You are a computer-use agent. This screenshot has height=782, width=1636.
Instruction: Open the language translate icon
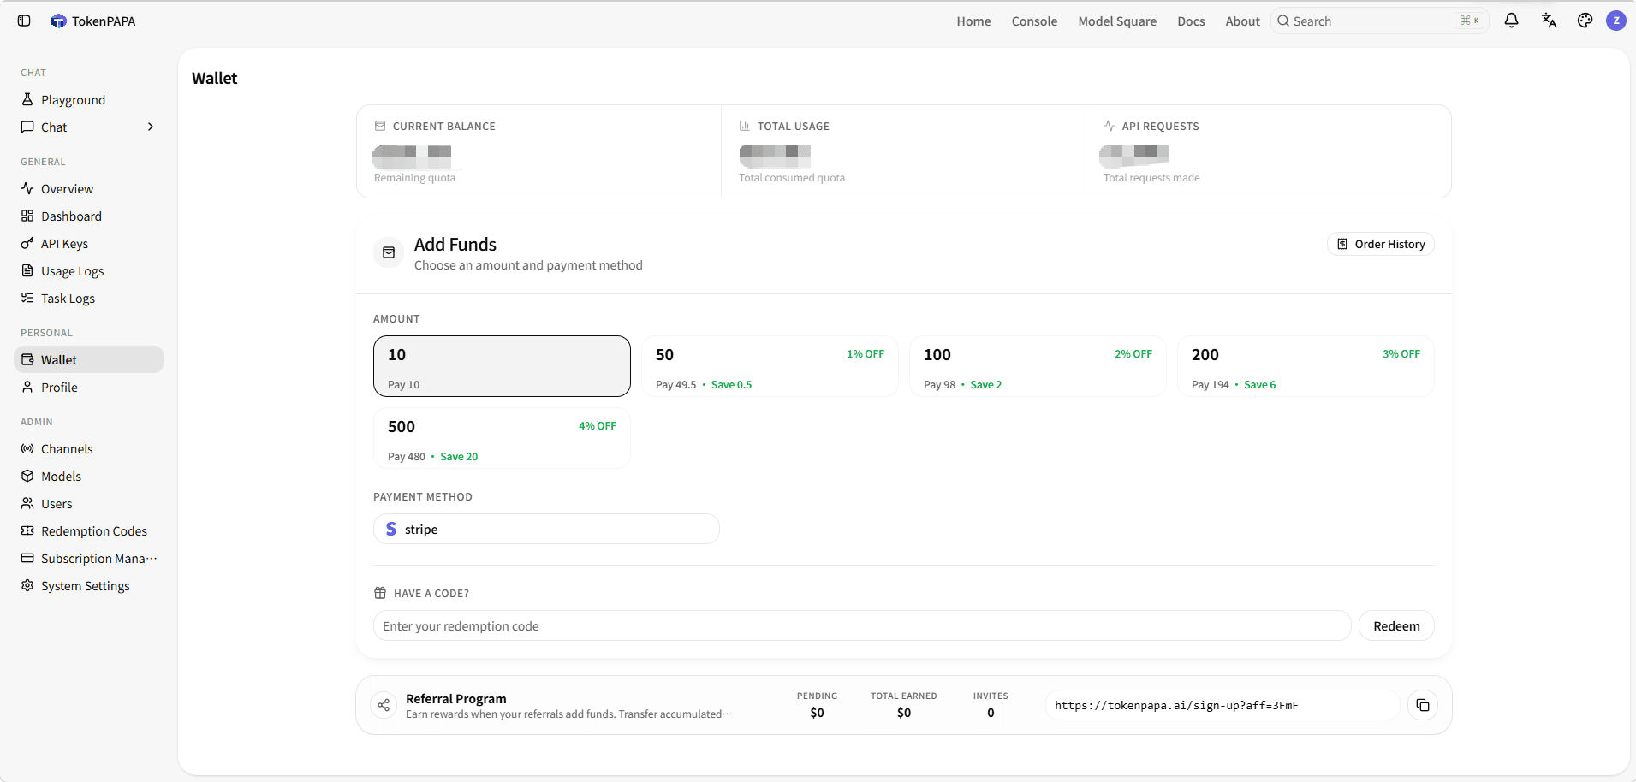point(1549,21)
